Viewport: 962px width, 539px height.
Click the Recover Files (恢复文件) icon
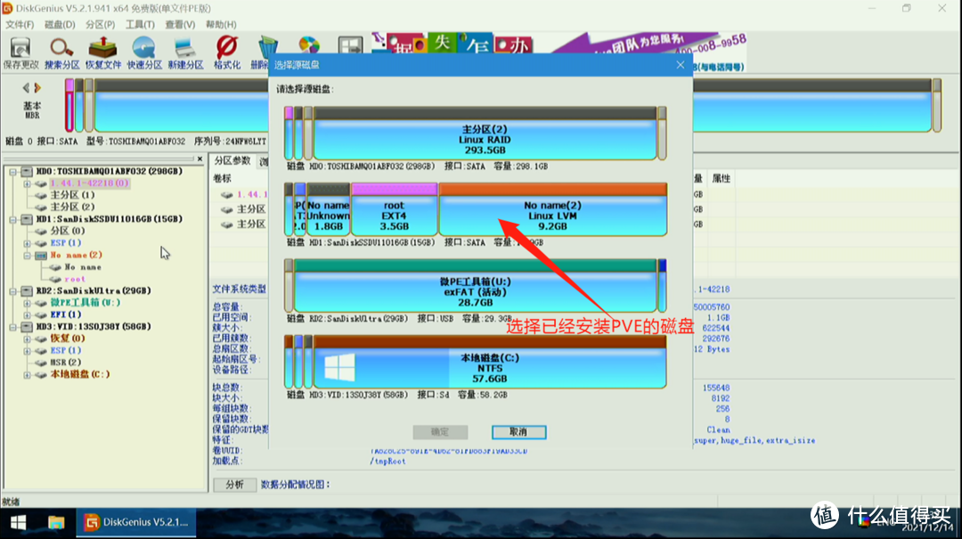point(103,53)
